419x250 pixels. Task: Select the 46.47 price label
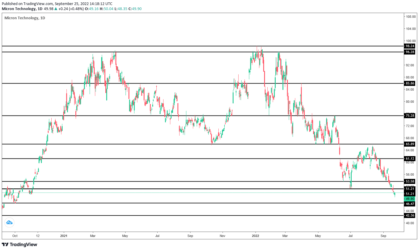(x=410, y=204)
